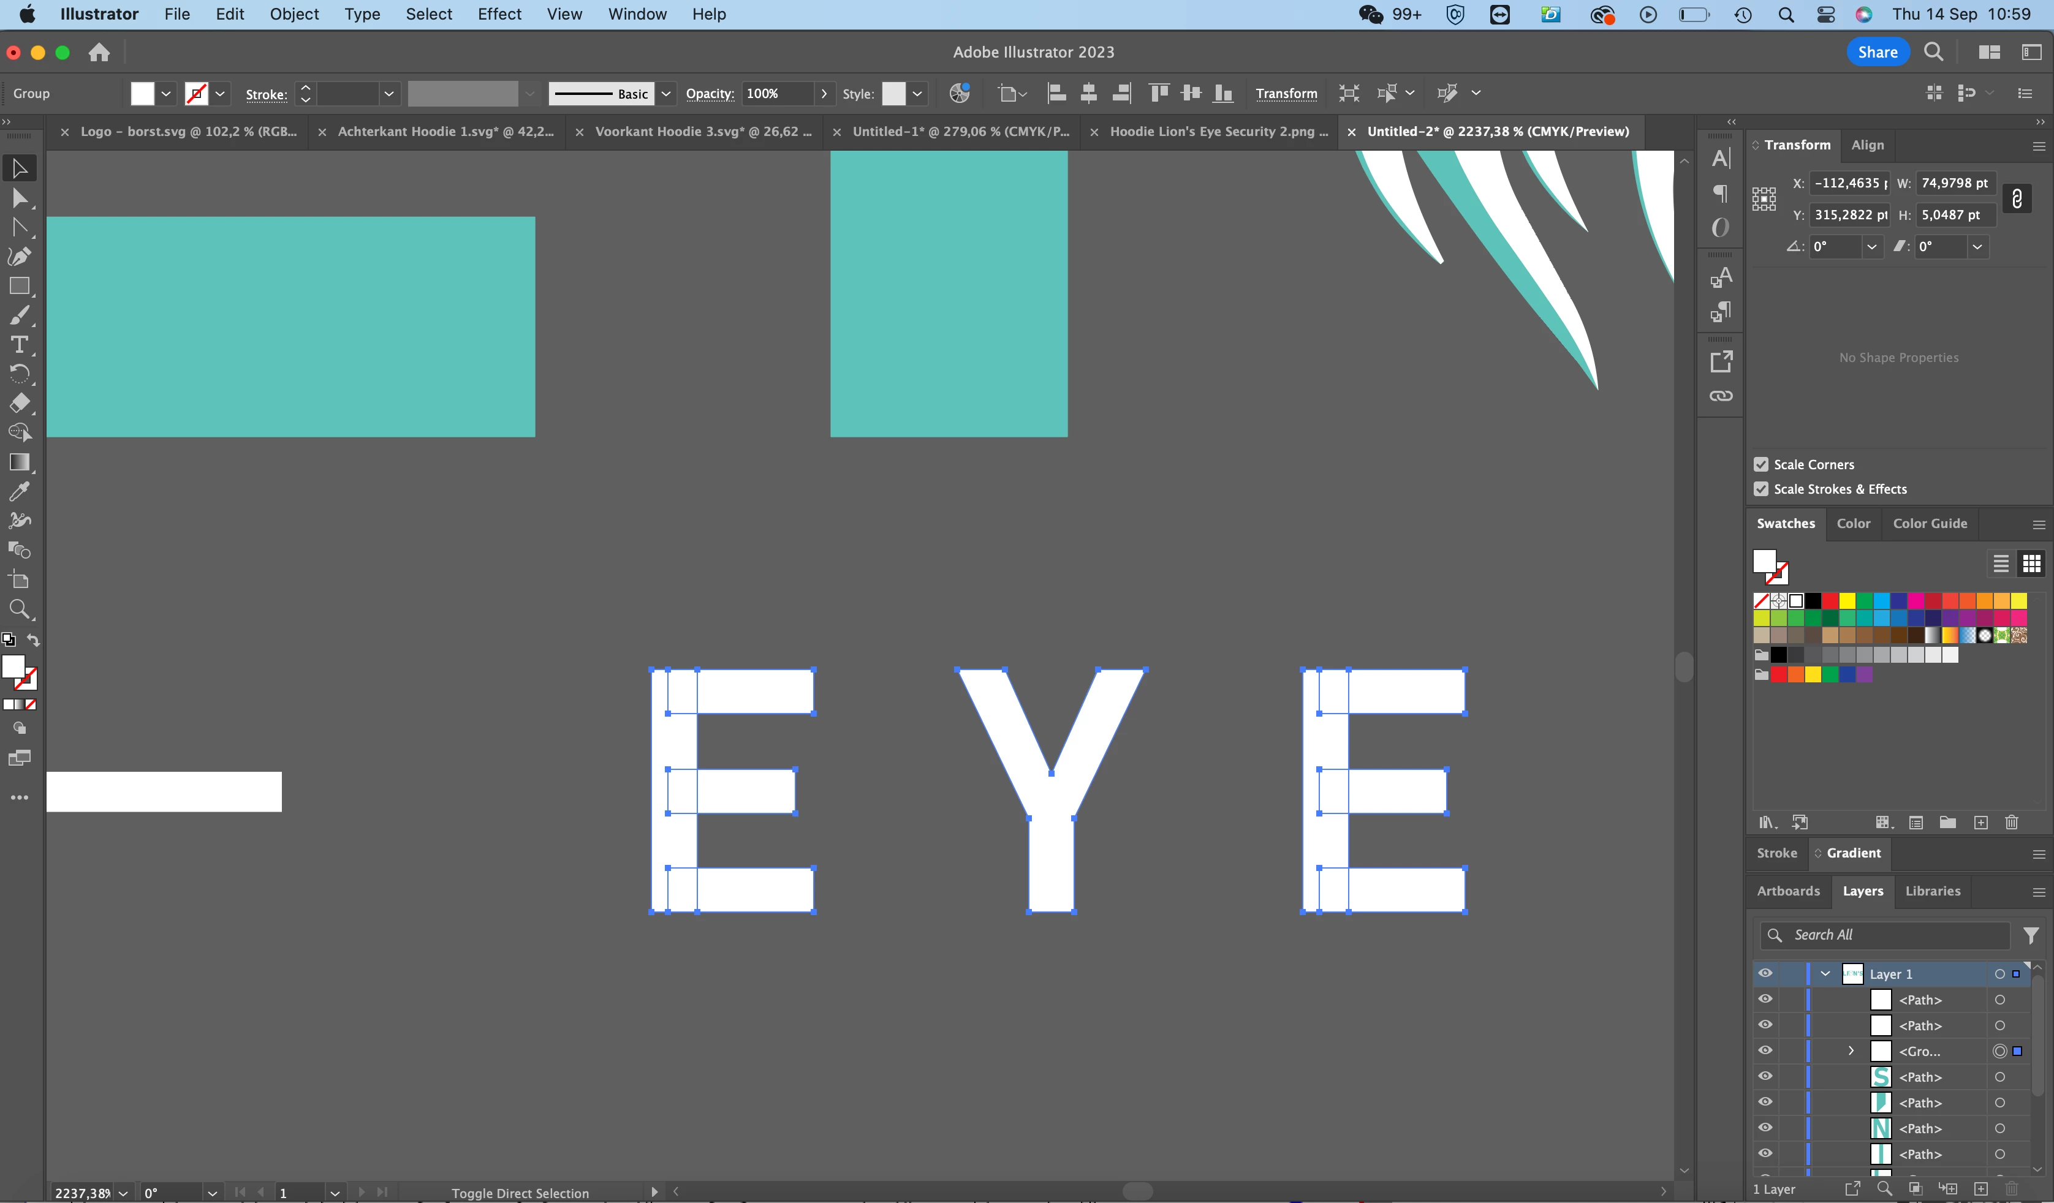Open the Opacity flyout arrow
This screenshot has width=2054, height=1203.
click(x=824, y=94)
